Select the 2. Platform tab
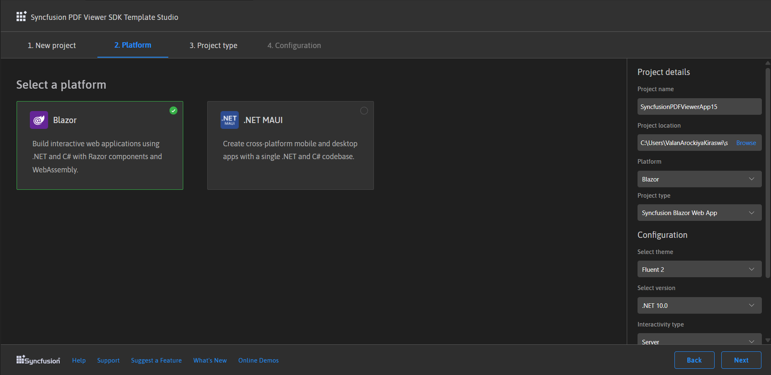This screenshot has height=375, width=771. tap(133, 45)
